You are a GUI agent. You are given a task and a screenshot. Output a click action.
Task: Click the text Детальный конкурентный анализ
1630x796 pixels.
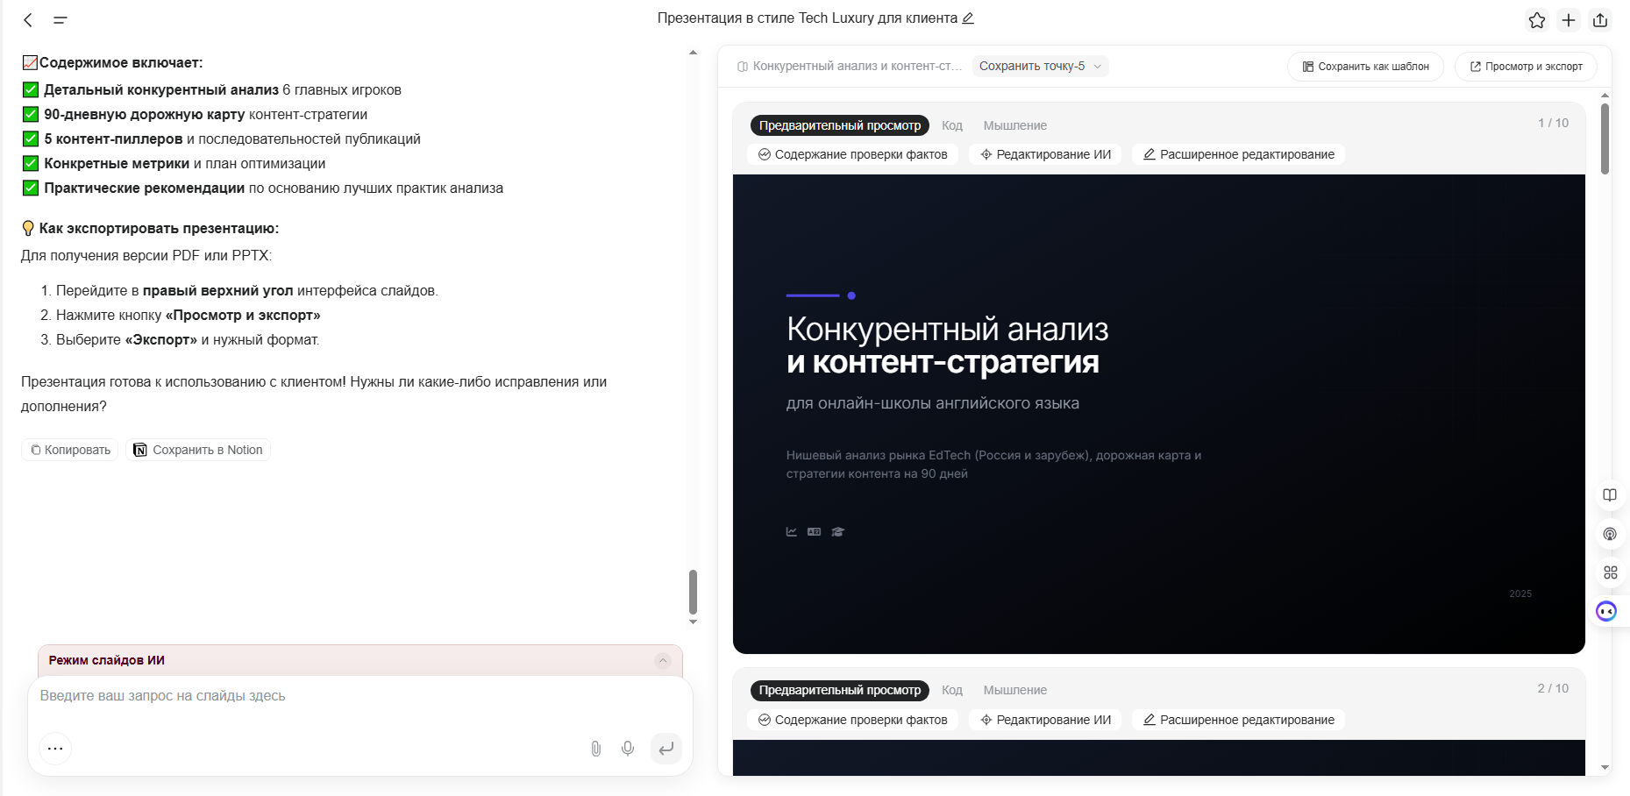point(161,89)
